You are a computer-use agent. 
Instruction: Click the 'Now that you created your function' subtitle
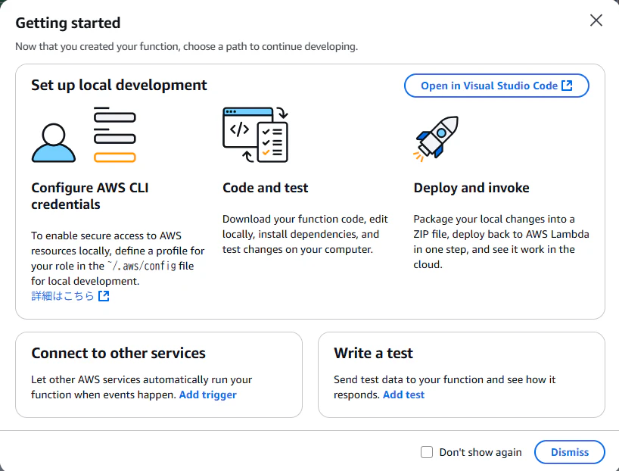click(186, 47)
